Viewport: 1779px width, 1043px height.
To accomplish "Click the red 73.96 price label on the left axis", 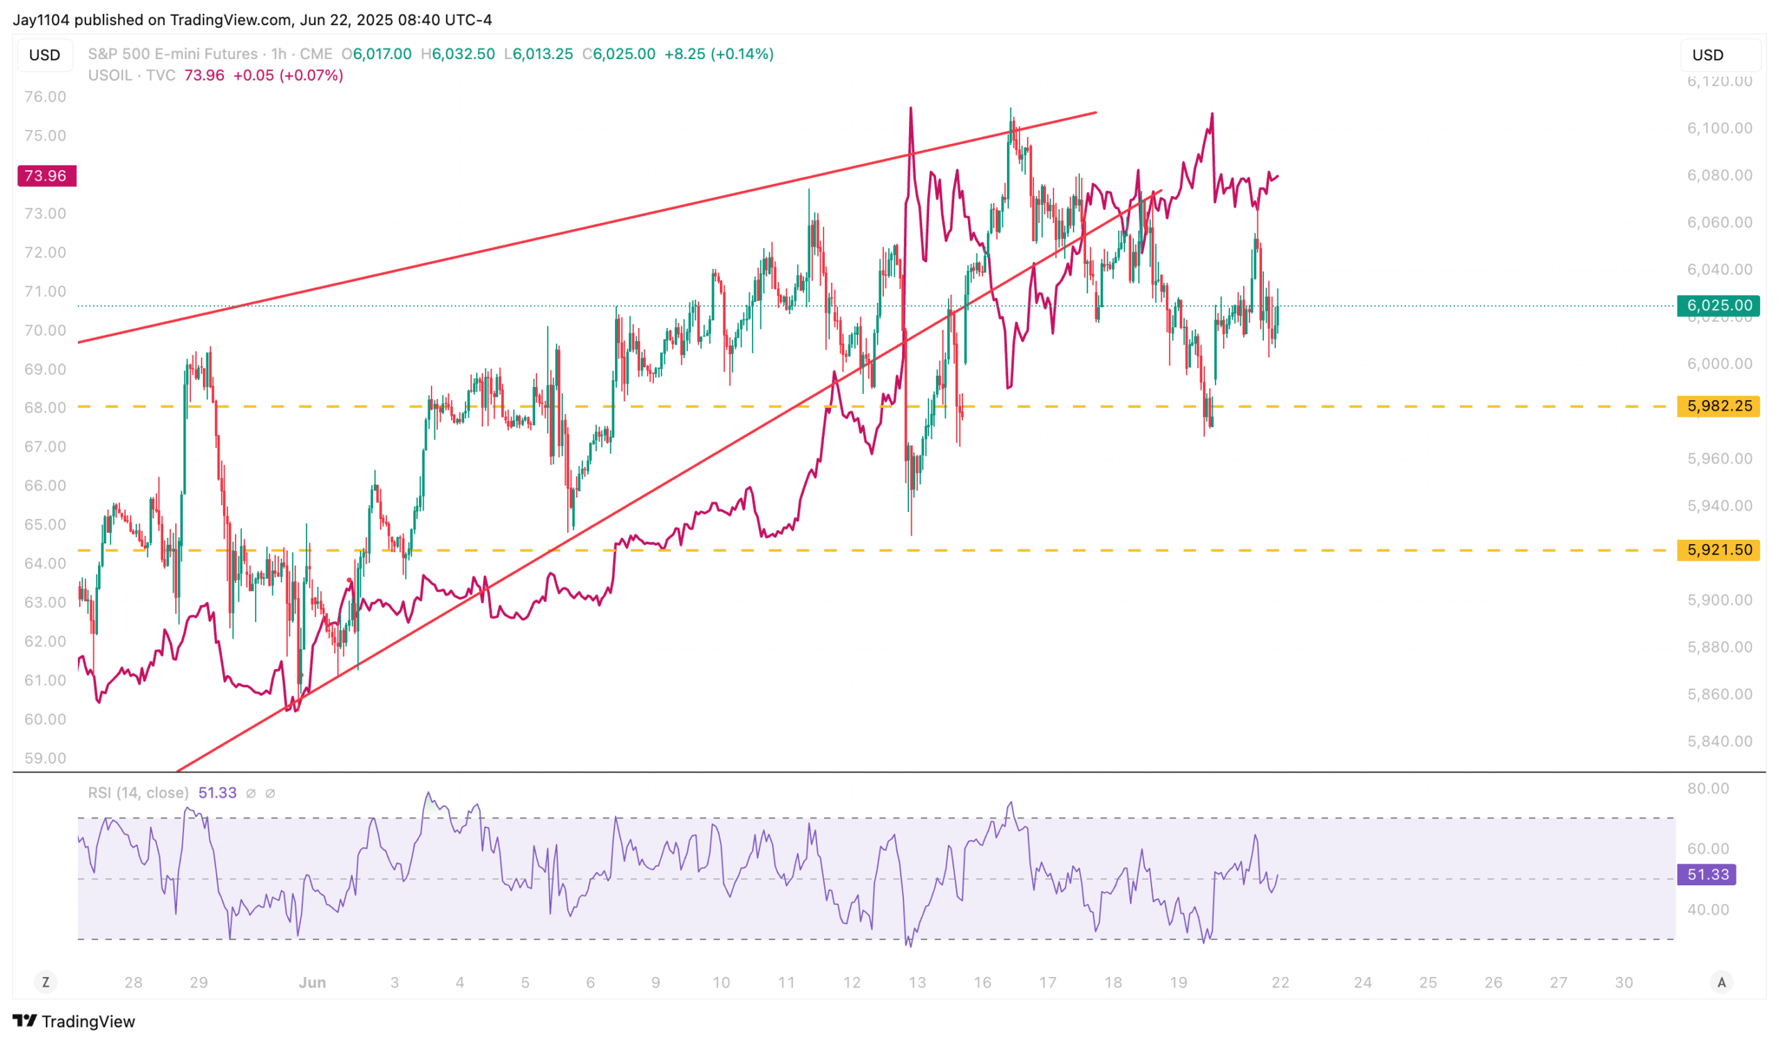I will pyautogui.click(x=47, y=176).
